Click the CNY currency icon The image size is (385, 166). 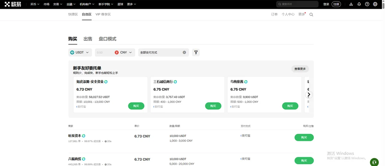(117, 52)
